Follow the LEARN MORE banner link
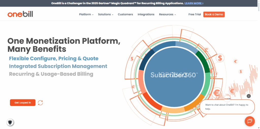 (194, 3)
